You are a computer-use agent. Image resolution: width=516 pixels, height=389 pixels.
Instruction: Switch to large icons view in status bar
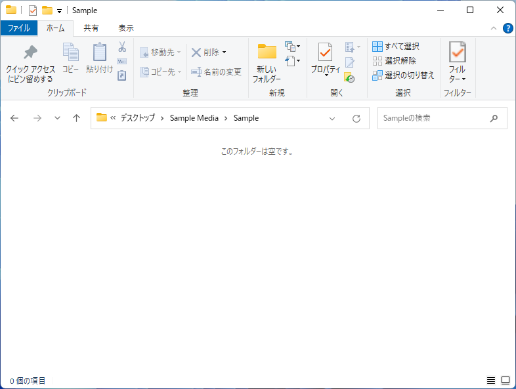(x=505, y=380)
